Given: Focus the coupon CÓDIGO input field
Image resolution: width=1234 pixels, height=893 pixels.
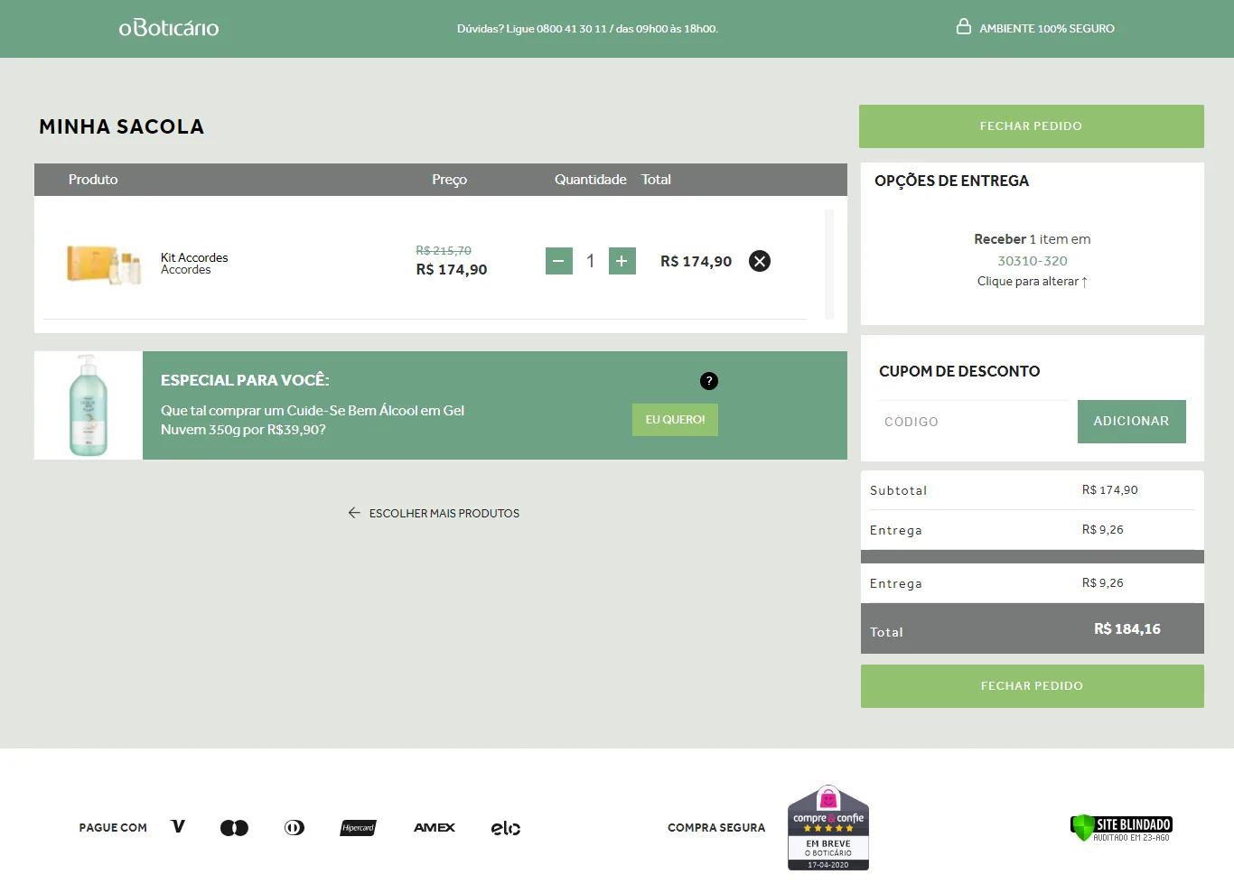Looking at the screenshot, I should point(974,422).
